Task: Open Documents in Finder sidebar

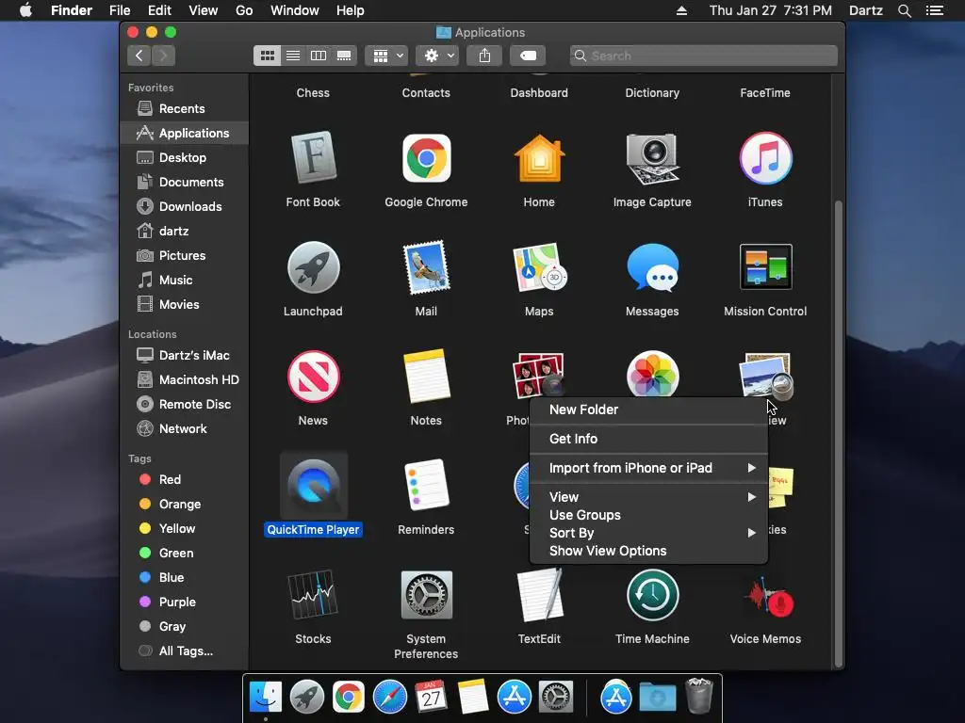Action: (185, 182)
